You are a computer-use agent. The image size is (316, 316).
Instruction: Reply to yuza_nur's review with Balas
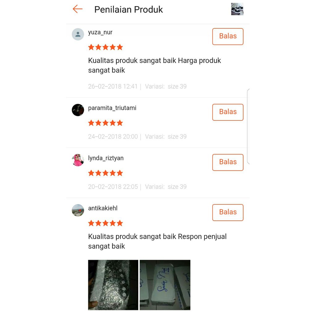pos(228,36)
